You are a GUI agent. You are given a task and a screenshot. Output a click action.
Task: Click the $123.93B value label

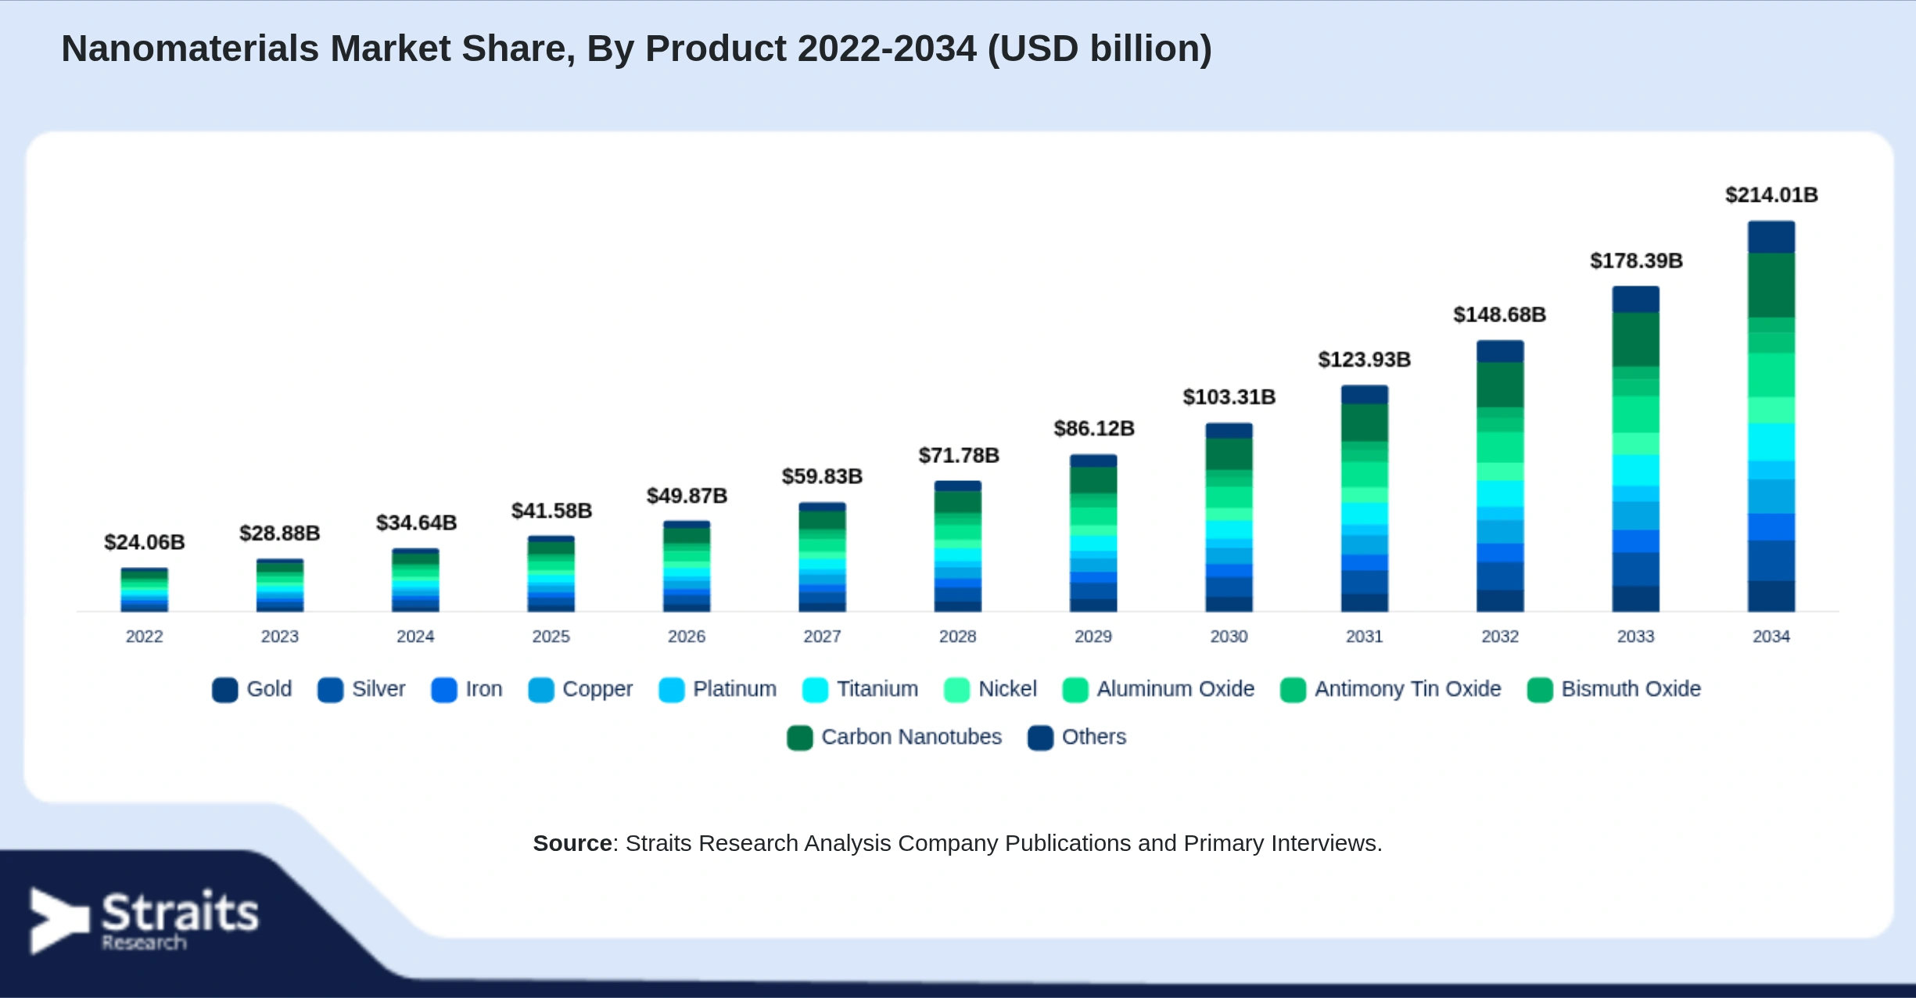[x=1365, y=360]
